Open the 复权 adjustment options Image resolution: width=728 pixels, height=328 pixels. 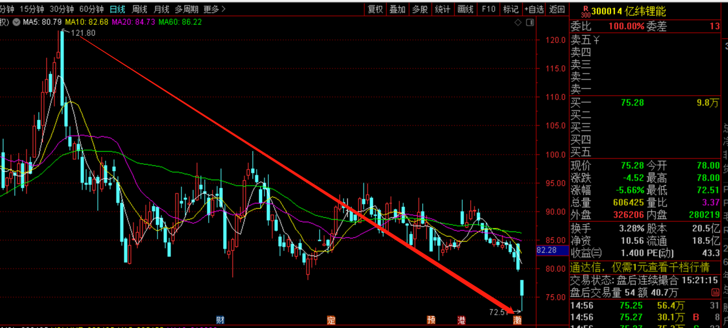click(376, 9)
